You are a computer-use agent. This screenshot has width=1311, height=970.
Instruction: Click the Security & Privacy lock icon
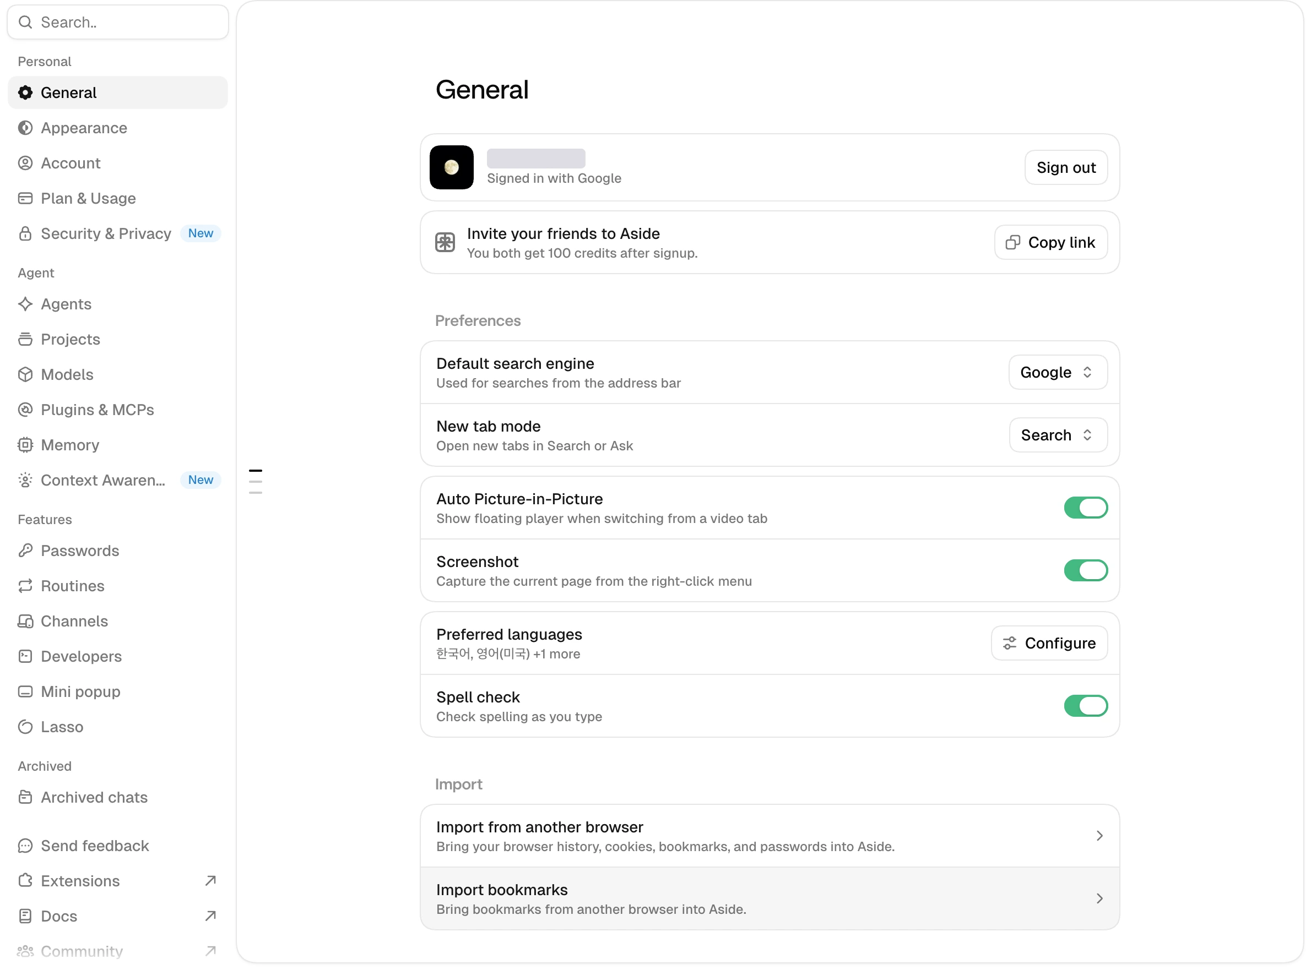tap(25, 234)
